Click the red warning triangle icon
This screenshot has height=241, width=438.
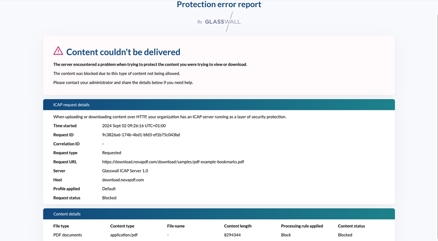[58, 51]
